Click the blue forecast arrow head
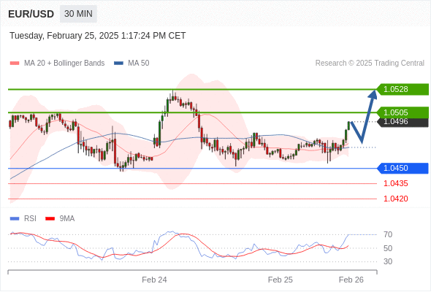Viewport: 431px width, 292px height. (373, 94)
